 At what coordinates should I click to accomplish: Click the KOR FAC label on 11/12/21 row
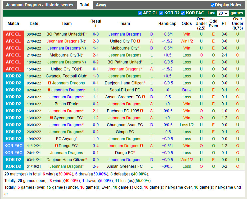pyautogui.click(x=13, y=146)
